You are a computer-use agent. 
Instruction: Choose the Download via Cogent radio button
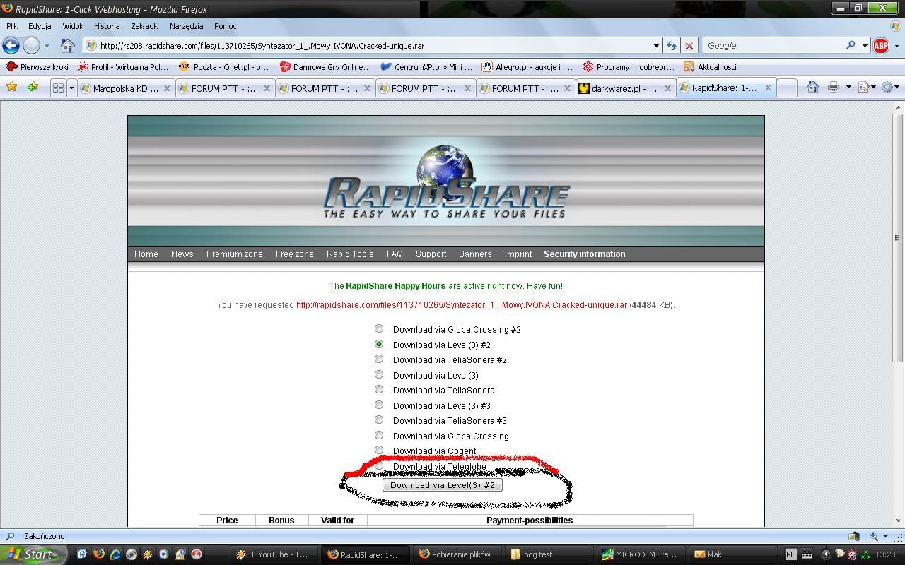379,451
